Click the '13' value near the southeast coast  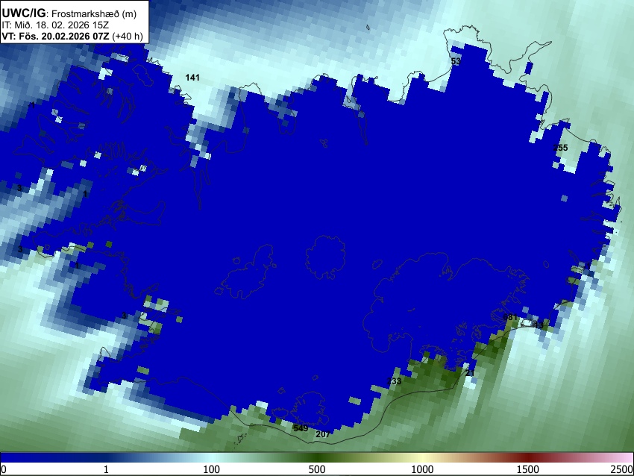click(x=539, y=325)
